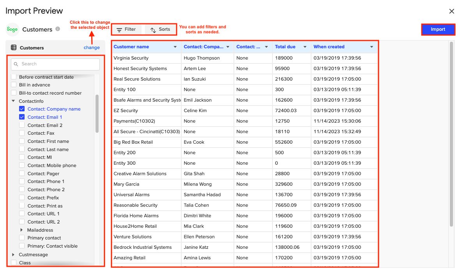Select the Honest Security Systems cell
The width and height of the screenshot is (460, 271).
147,69
